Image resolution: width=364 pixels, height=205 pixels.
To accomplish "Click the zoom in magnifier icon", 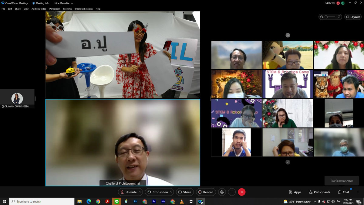I will coord(339,17).
